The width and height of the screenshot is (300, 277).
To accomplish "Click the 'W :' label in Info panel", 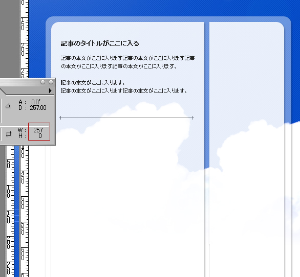I will [x=22, y=130].
